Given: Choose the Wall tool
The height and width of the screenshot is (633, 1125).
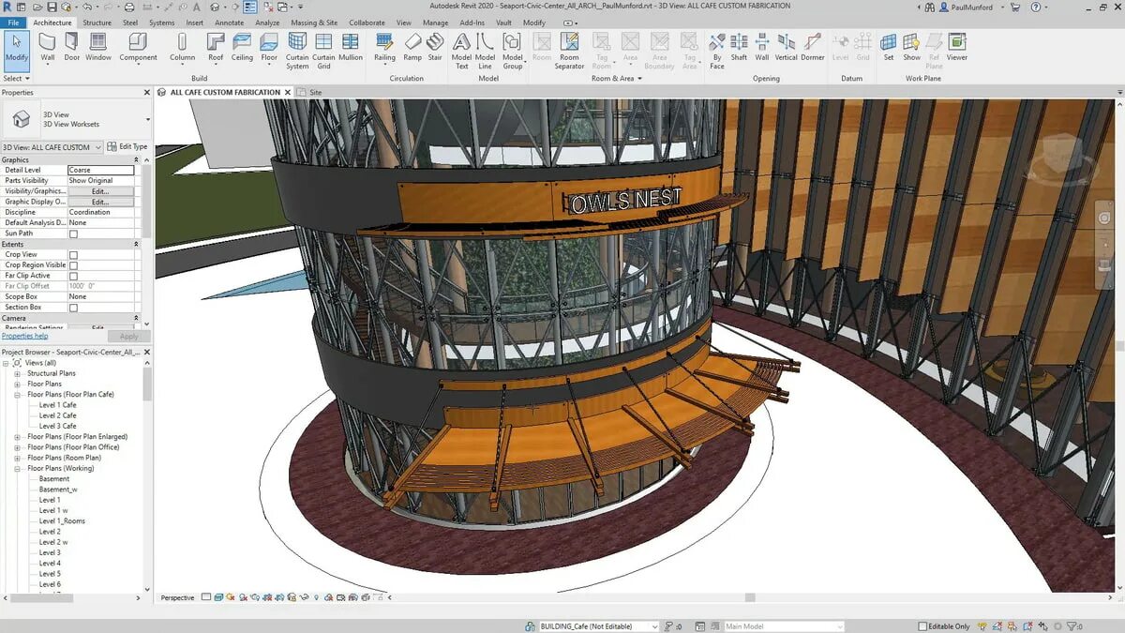Looking at the screenshot, I should click(x=47, y=47).
